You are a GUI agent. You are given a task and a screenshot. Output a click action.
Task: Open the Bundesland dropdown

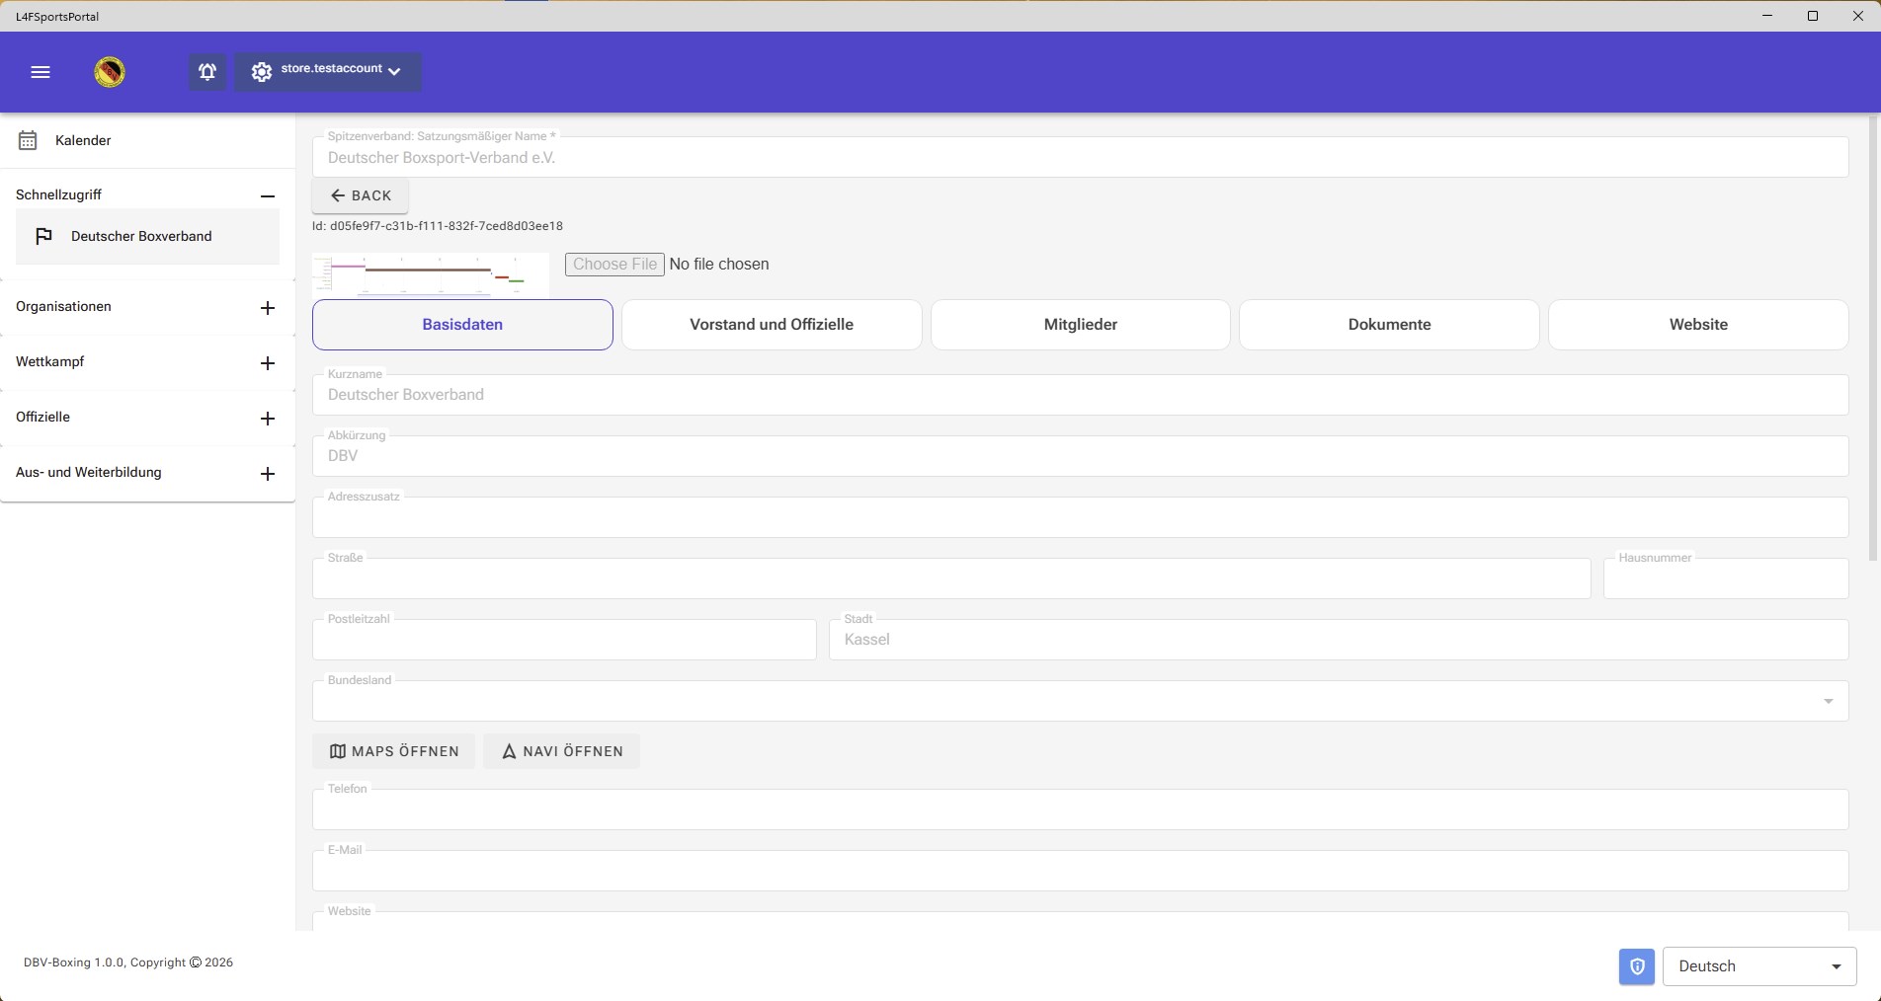click(x=1080, y=701)
